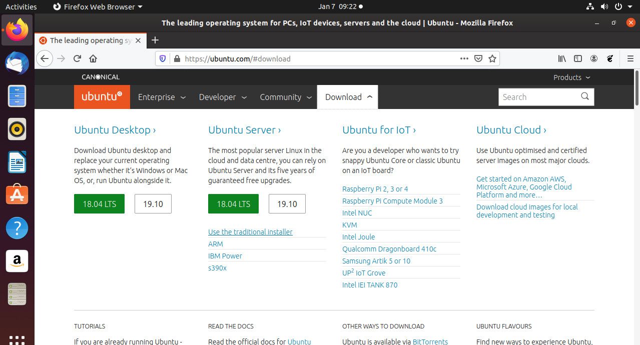This screenshot has width=640, height=345.
Task: Go to the Firefox home page
Action: [x=93, y=58]
